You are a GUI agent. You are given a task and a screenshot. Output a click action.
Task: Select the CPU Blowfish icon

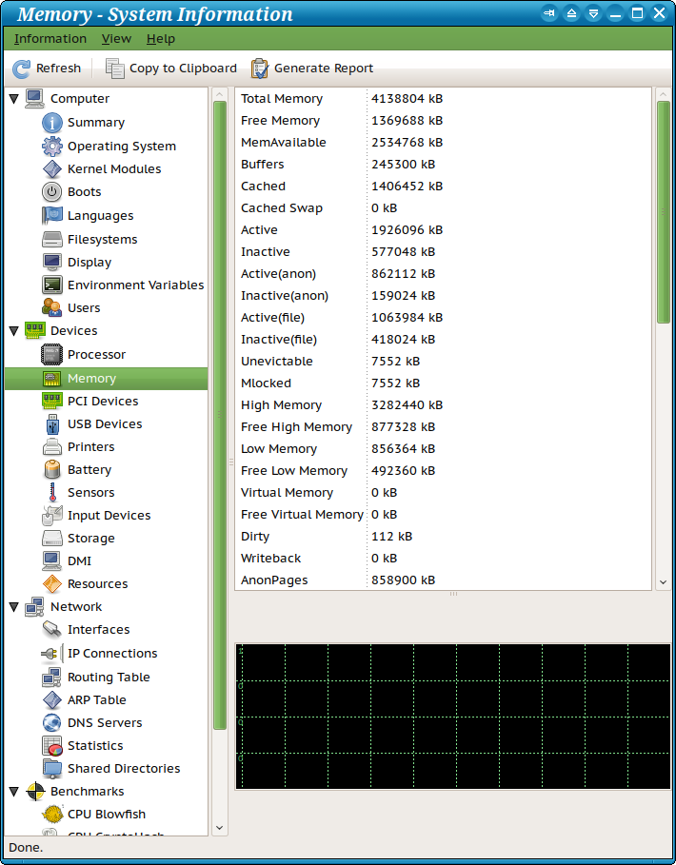pos(51,815)
